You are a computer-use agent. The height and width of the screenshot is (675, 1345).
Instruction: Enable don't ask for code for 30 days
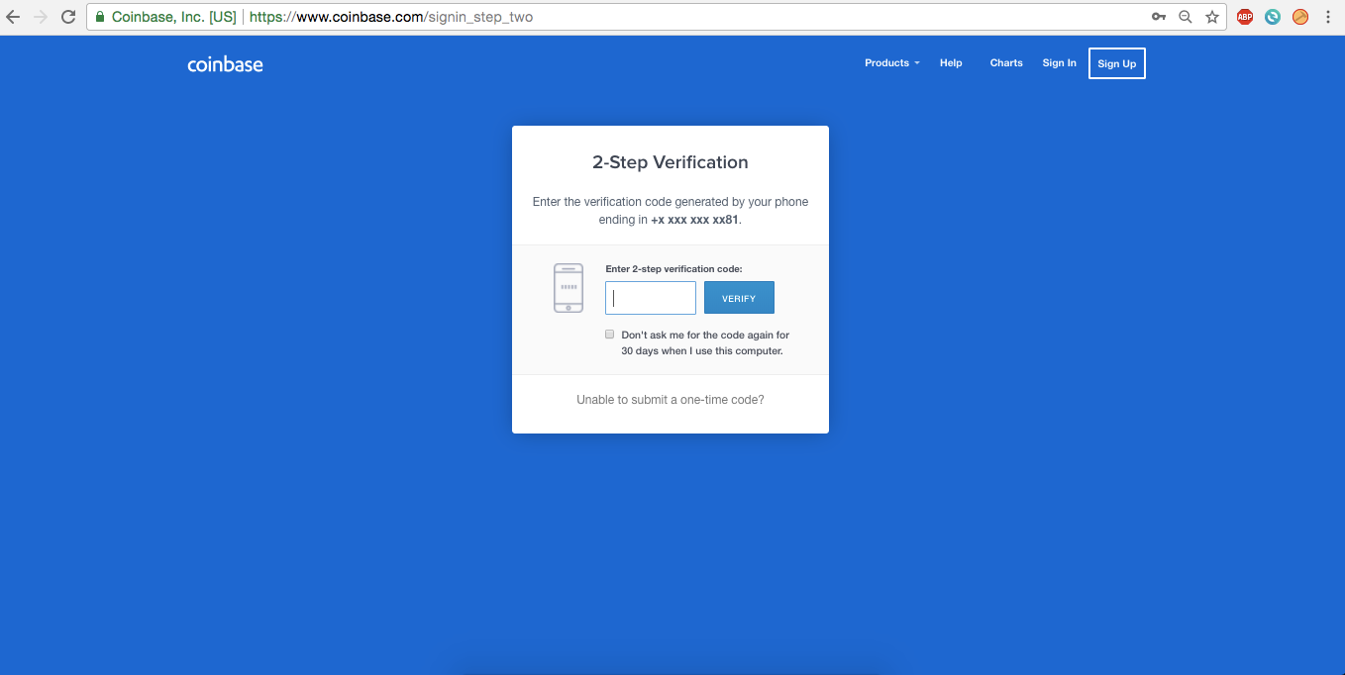[x=610, y=335]
